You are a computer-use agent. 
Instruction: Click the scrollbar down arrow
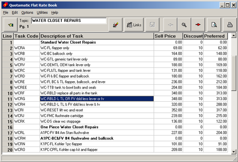pos(234,152)
